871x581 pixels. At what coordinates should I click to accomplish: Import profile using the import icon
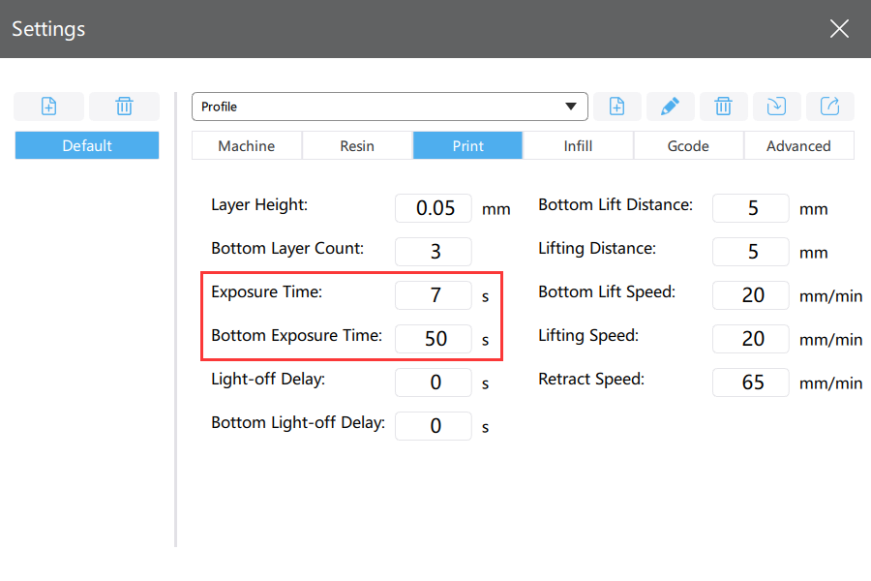[x=776, y=107]
